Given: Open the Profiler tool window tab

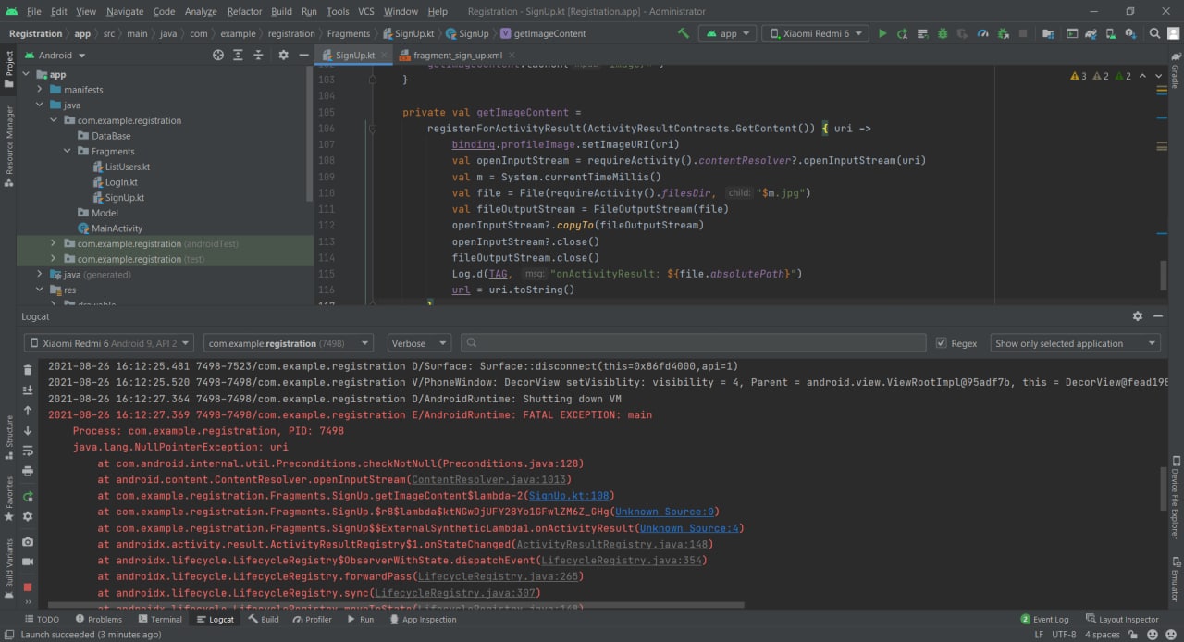Looking at the screenshot, I should [311, 619].
